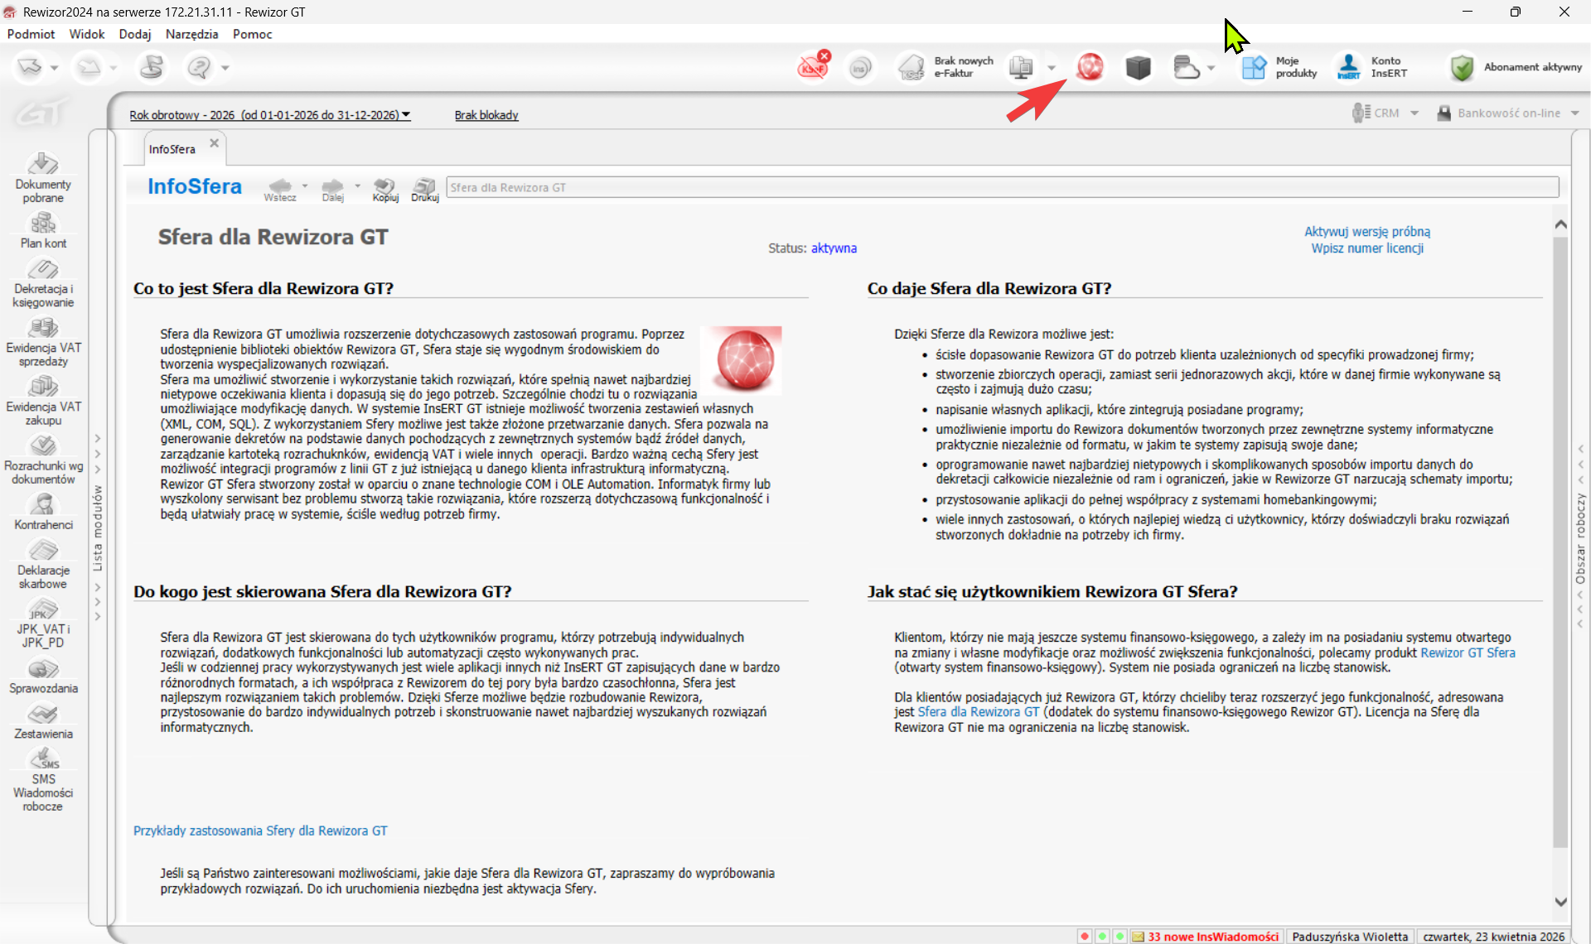The image size is (1591, 944).
Task: Click the InfoSfera address field
Action: [x=1003, y=187]
